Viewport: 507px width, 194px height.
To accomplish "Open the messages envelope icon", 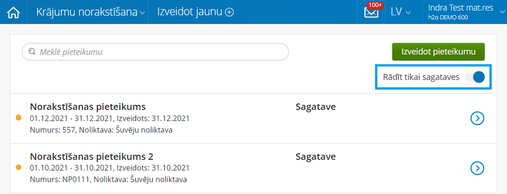I will pos(371,13).
